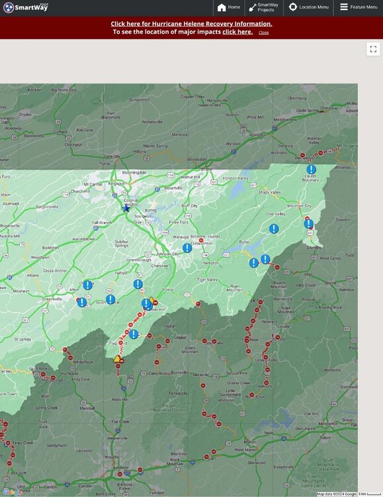The height and width of the screenshot is (497, 383).
Task: Click the alert icon near Elizabethton
Action: [187, 248]
